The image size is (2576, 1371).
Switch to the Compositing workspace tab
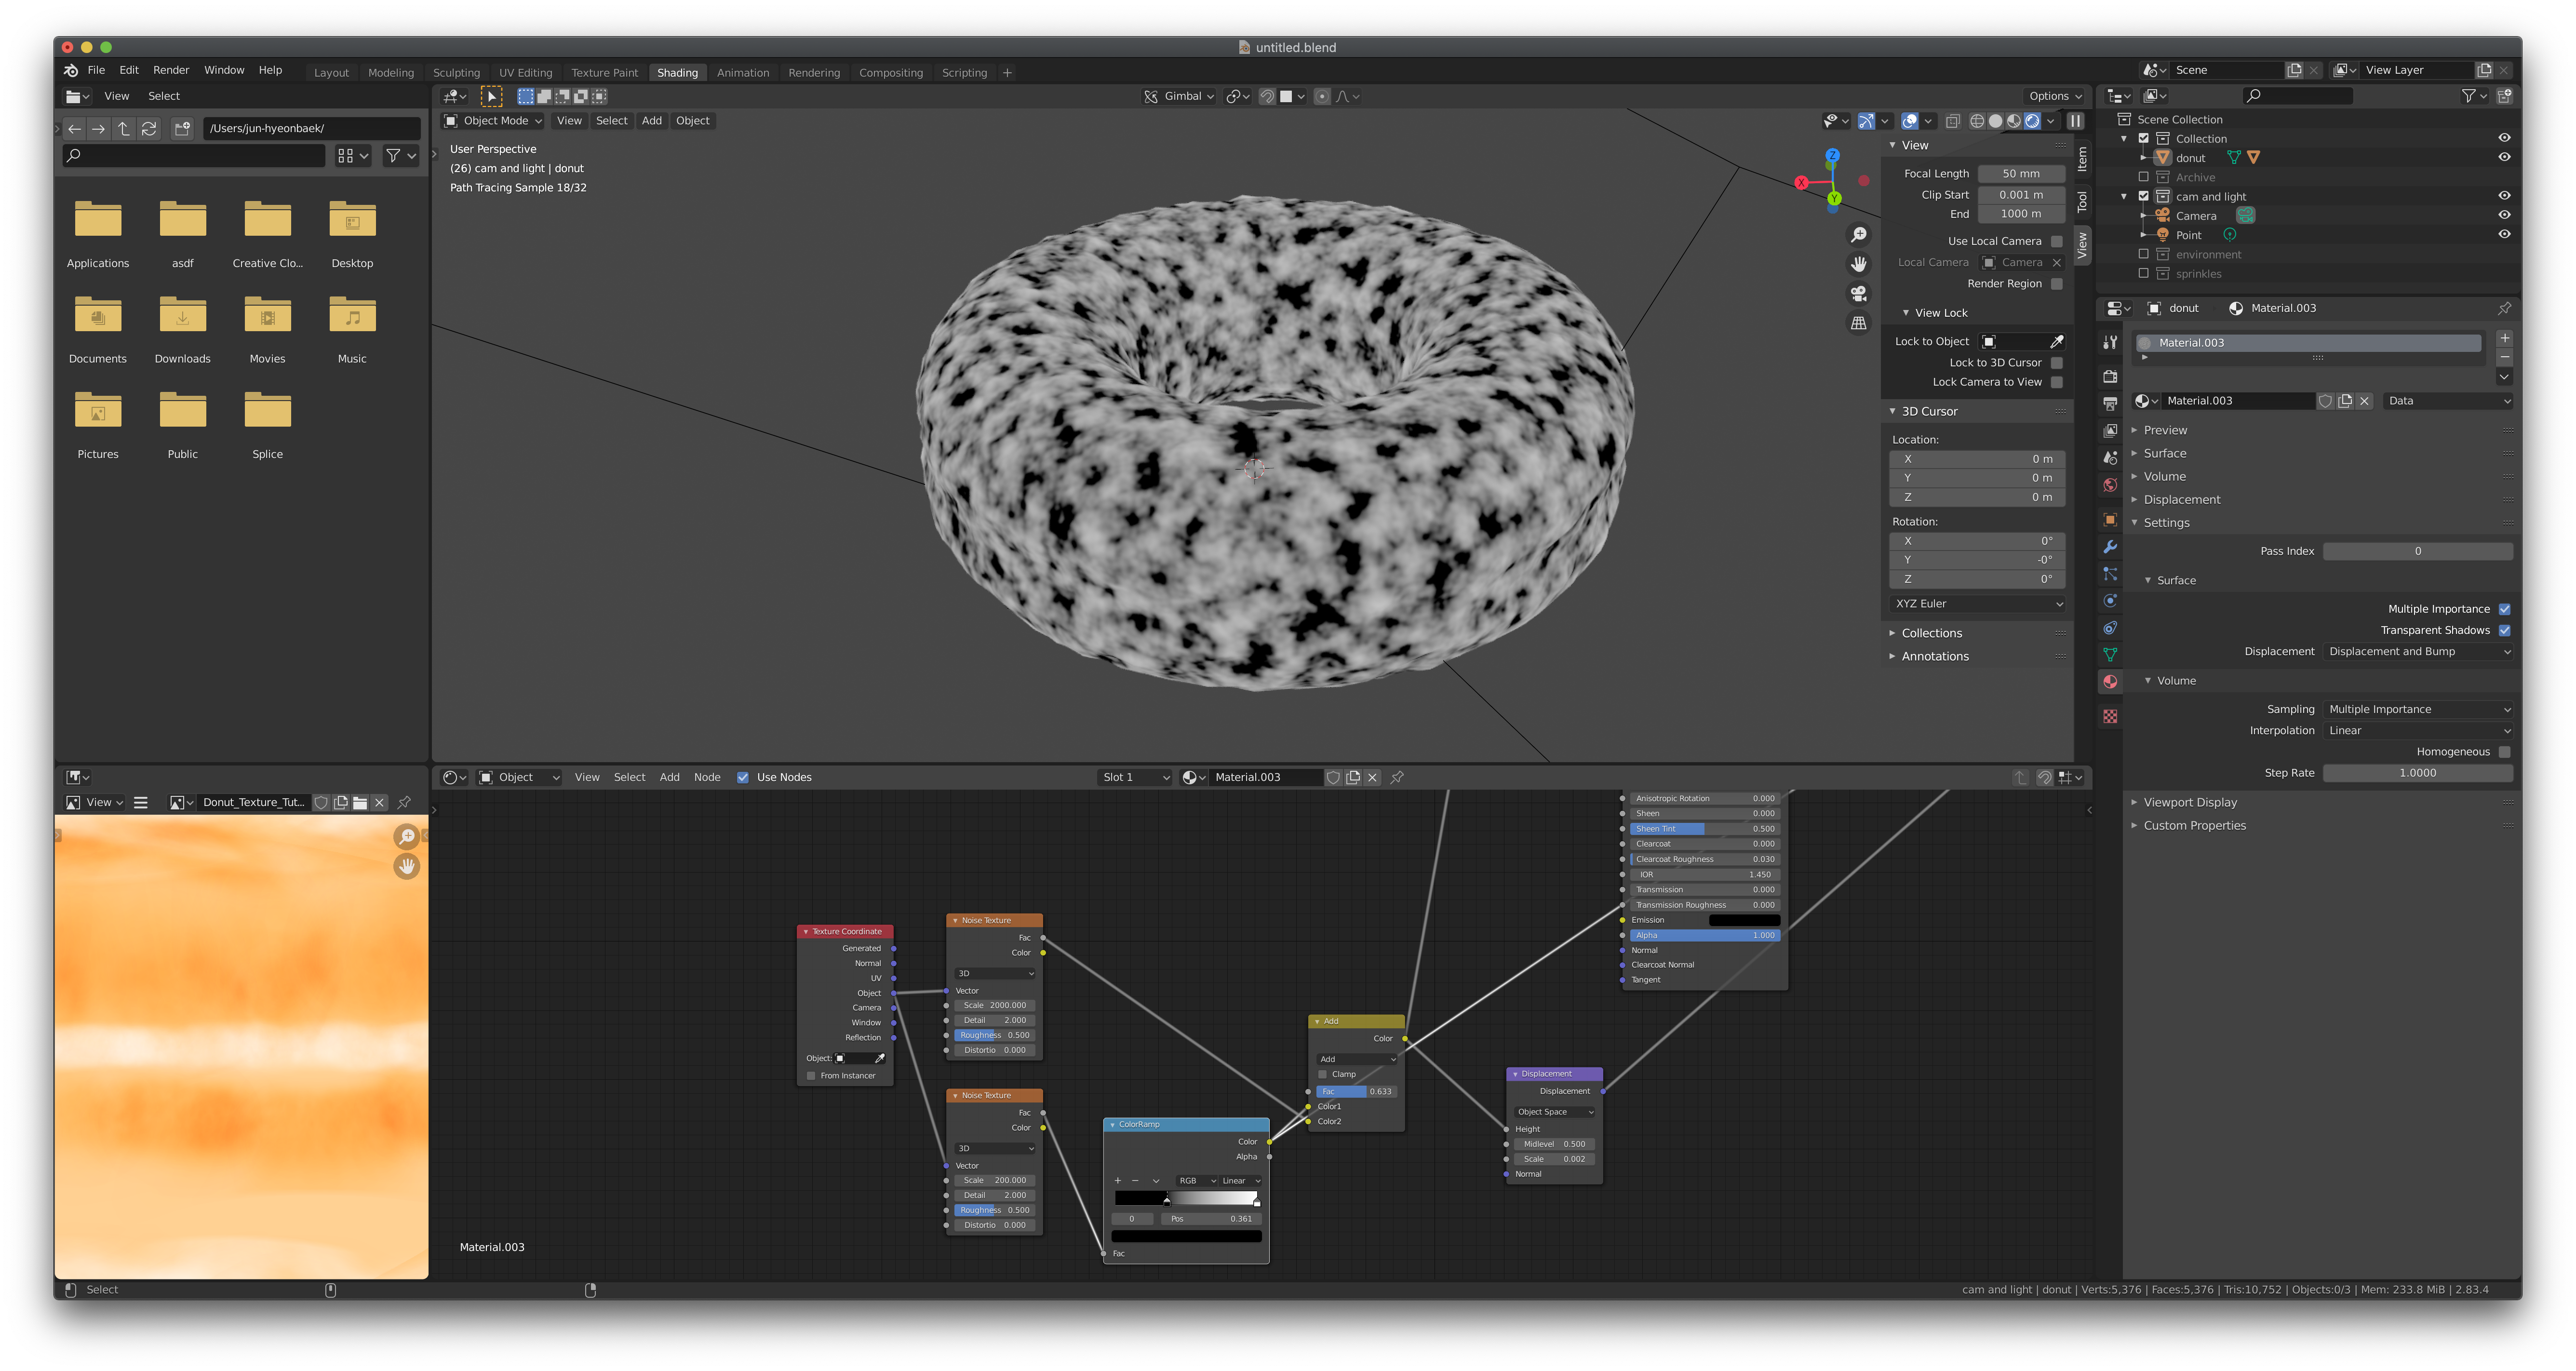[x=890, y=73]
